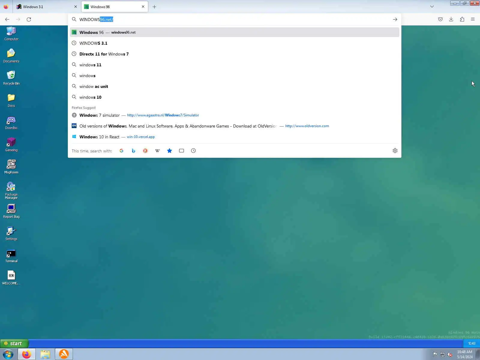Viewport: 480px width, 360px height.
Task: Open the Docs folder icon
Action: (11, 100)
